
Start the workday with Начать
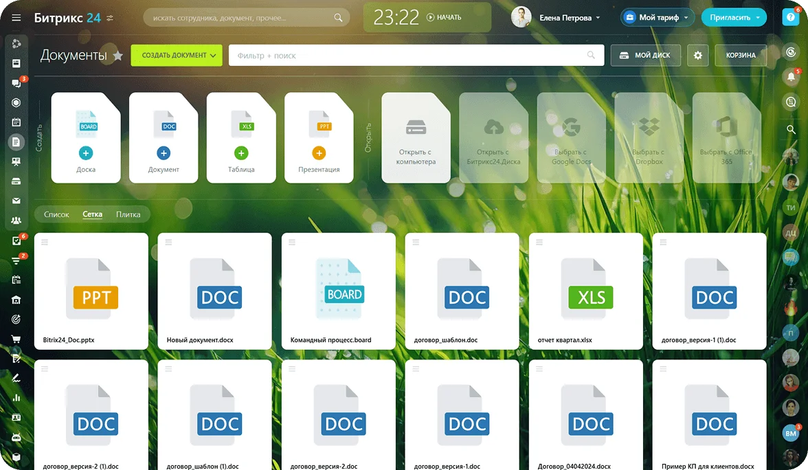pyautogui.click(x=444, y=18)
